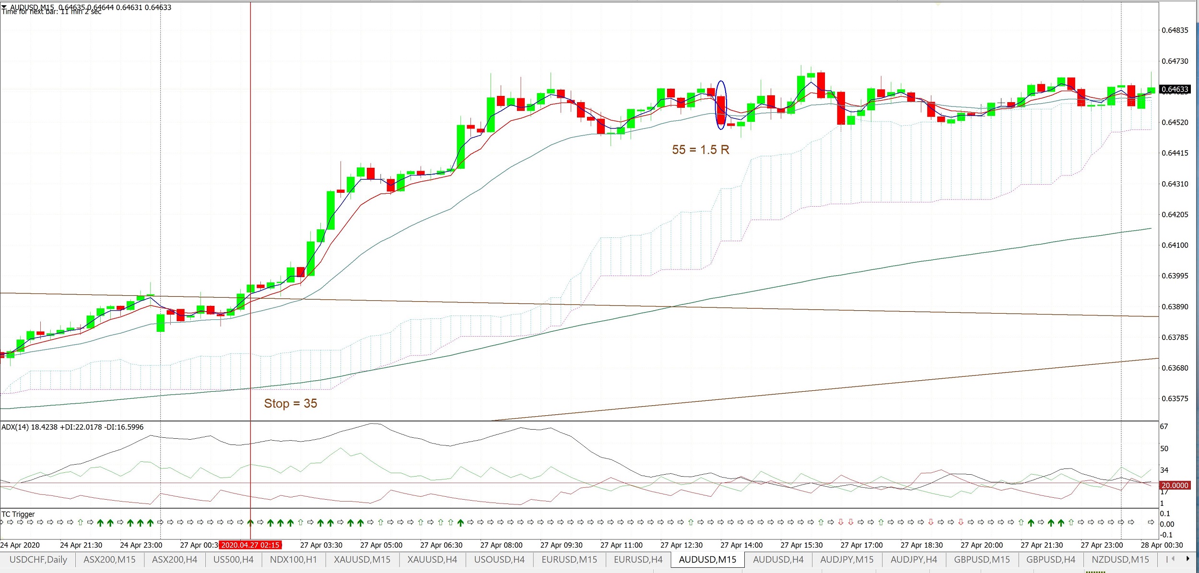The height and width of the screenshot is (573, 1199).
Task: Click the ADX(14) indicator readout text
Action: coord(72,427)
